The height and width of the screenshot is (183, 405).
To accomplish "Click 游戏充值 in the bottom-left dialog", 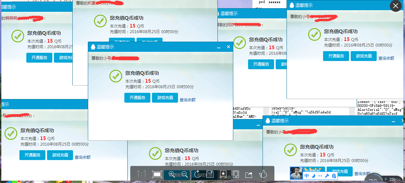I will point(60,155).
